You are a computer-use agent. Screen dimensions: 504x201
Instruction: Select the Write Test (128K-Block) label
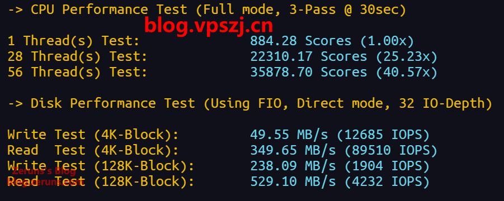(101, 166)
